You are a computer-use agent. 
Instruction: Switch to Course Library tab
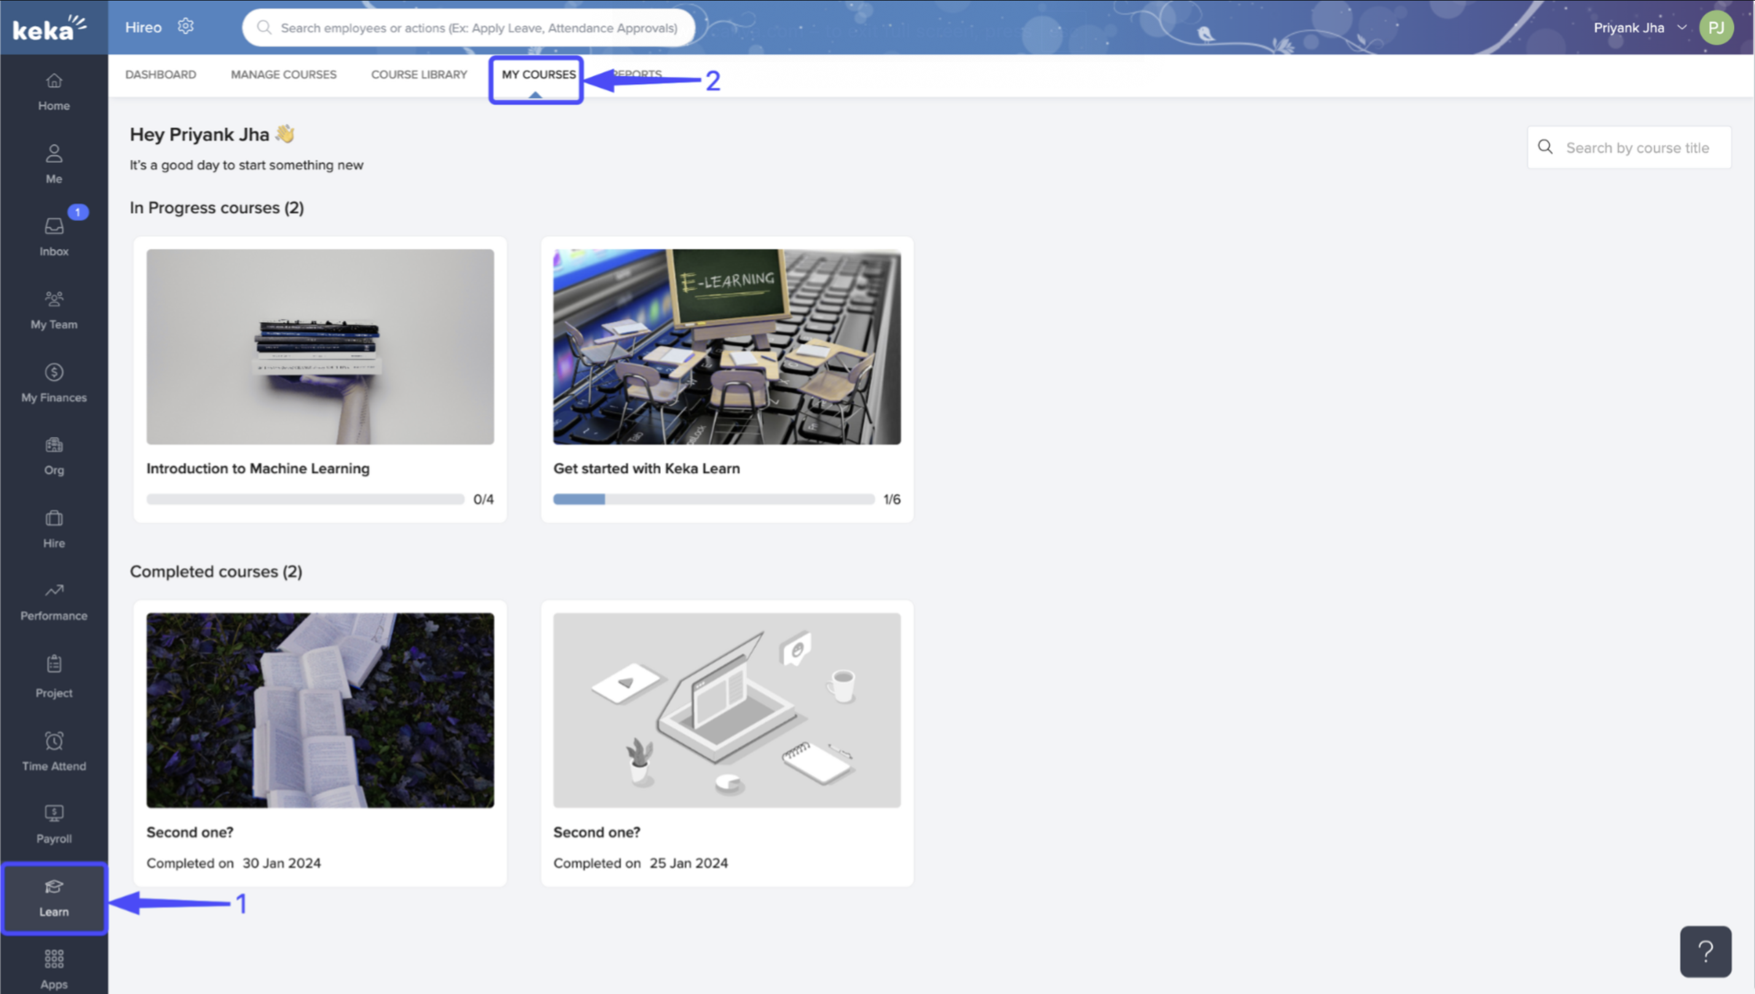click(418, 74)
